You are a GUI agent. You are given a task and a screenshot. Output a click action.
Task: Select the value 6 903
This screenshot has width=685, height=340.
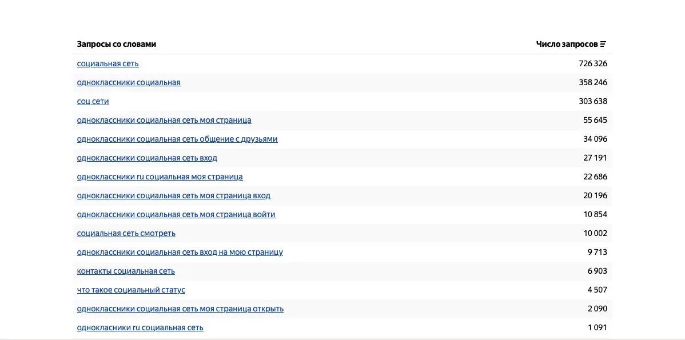pos(597,271)
